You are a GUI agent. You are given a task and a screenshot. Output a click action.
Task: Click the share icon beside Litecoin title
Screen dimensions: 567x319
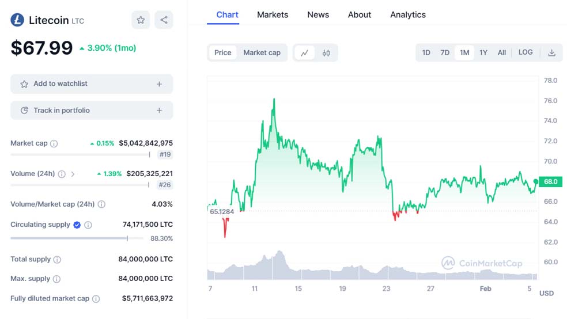point(164,20)
